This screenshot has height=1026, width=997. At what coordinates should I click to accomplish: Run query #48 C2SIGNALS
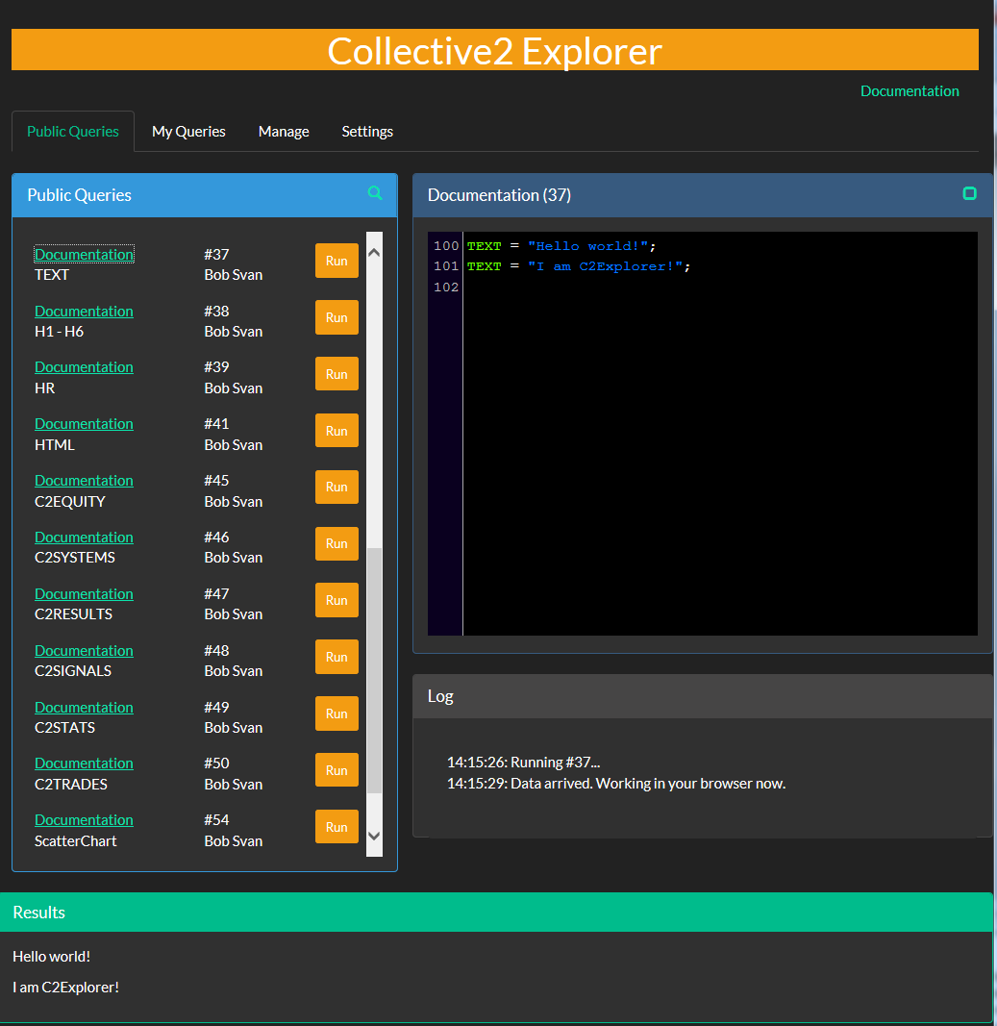pyautogui.click(x=336, y=657)
